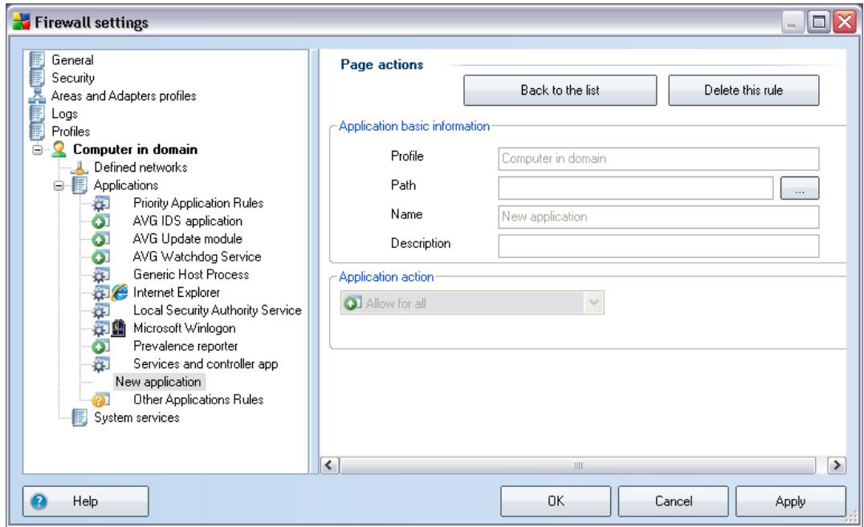Select Prevalence reporter entry

(185, 346)
